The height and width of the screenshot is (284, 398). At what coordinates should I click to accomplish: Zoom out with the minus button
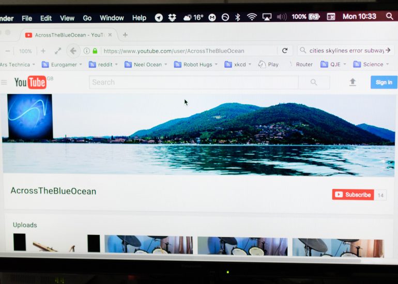pyautogui.click(x=8, y=51)
